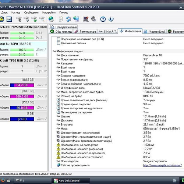Open the Диск menu

(x=4, y=13)
